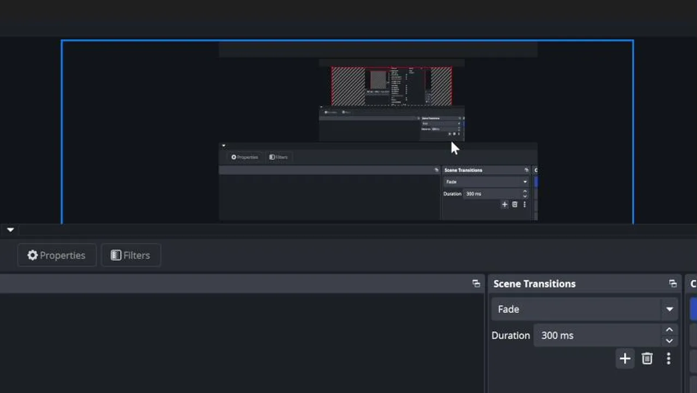Undock the panel left of Scene Transitions
Screen dimensions: 697x393
tap(476, 284)
